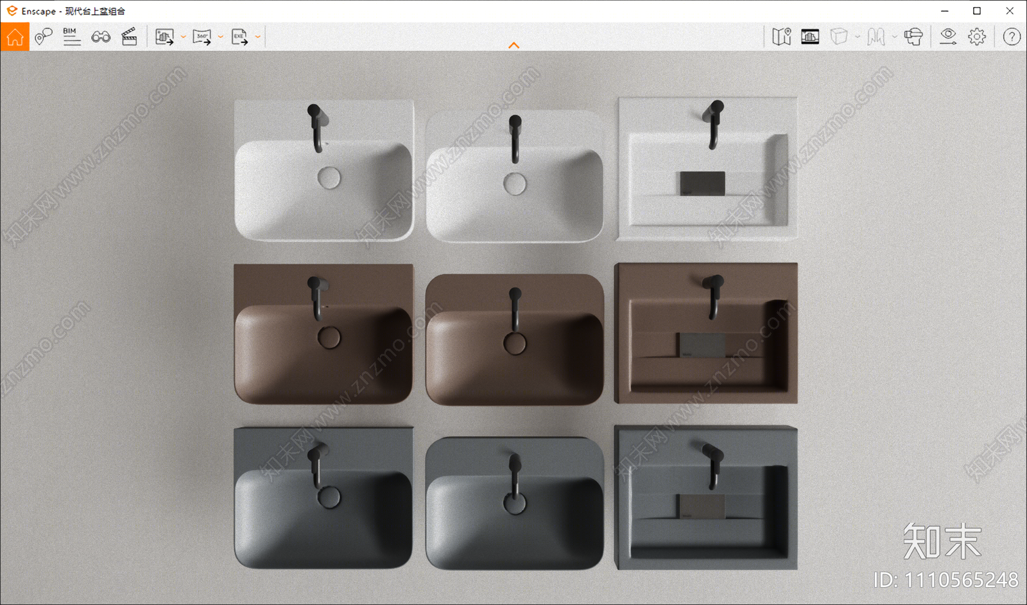Open general settings gear icon

tap(977, 37)
